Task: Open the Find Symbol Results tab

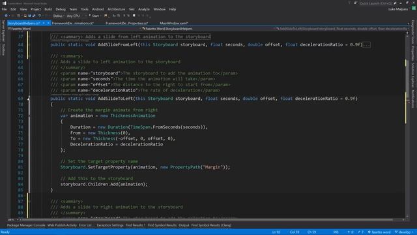Action: click(162, 225)
